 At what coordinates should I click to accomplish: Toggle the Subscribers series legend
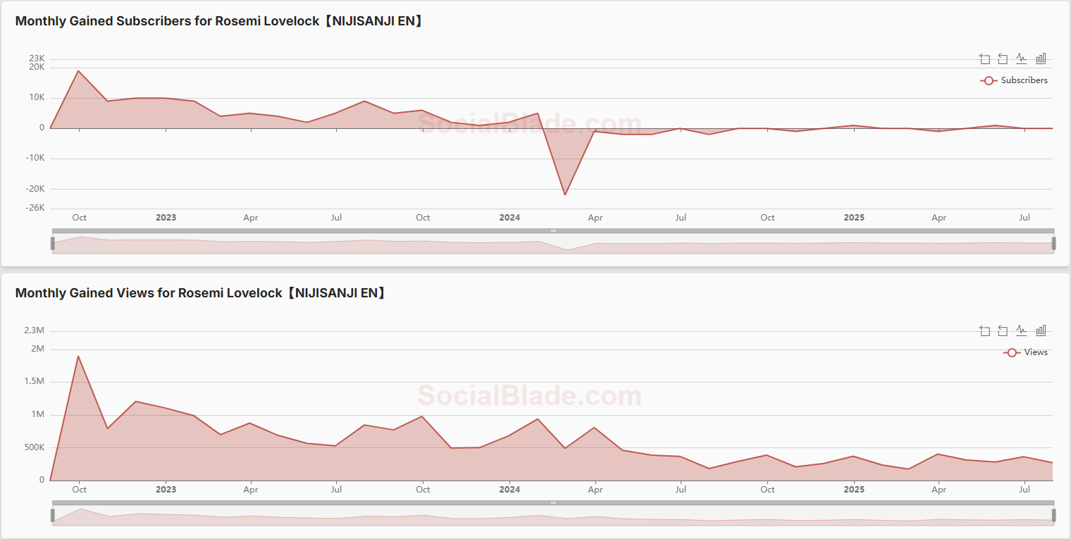click(1014, 80)
